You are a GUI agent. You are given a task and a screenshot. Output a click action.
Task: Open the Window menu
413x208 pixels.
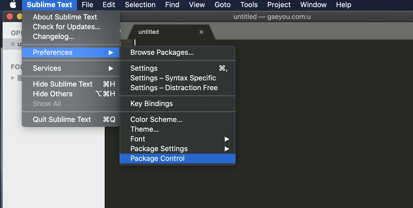click(x=313, y=5)
